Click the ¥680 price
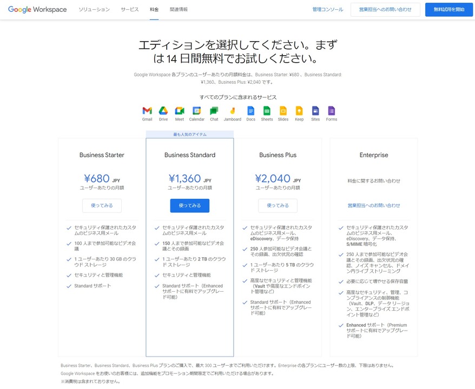The image size is (475, 389). click(x=97, y=178)
